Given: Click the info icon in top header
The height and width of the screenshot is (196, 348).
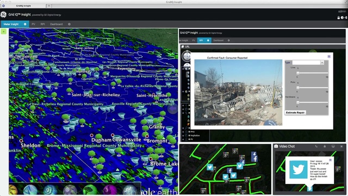Looking at the screenshot, I should tap(342, 17).
